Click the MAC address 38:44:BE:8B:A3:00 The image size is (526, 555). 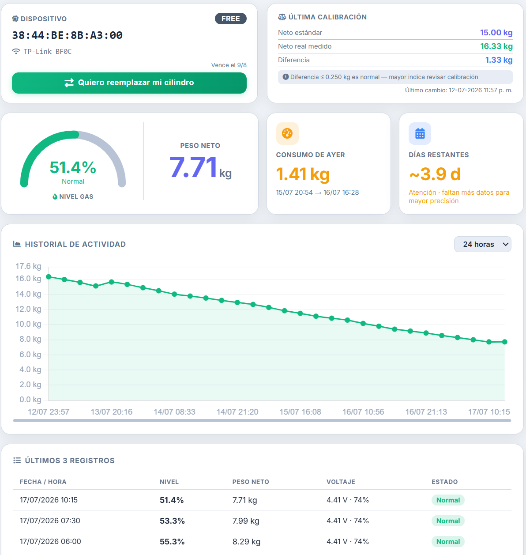click(x=68, y=35)
